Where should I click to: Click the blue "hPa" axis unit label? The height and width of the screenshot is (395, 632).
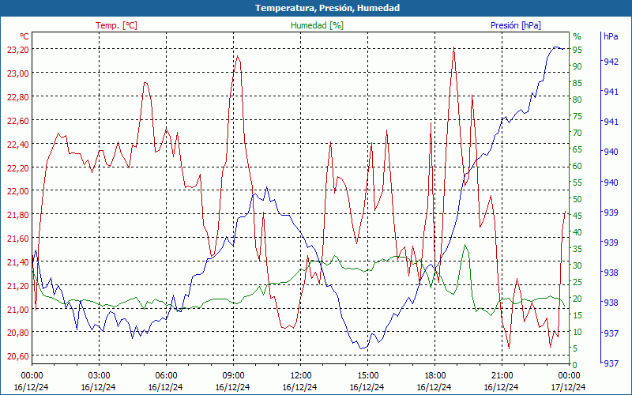(x=611, y=36)
